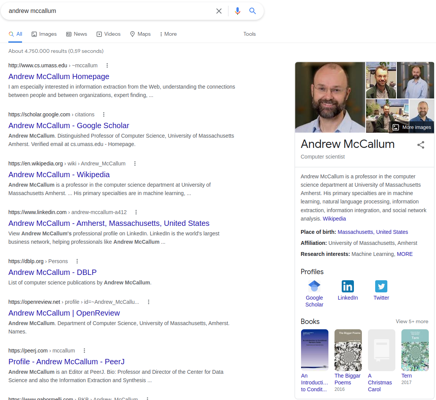Click the Tern book title
436x400 pixels.
[406, 376]
